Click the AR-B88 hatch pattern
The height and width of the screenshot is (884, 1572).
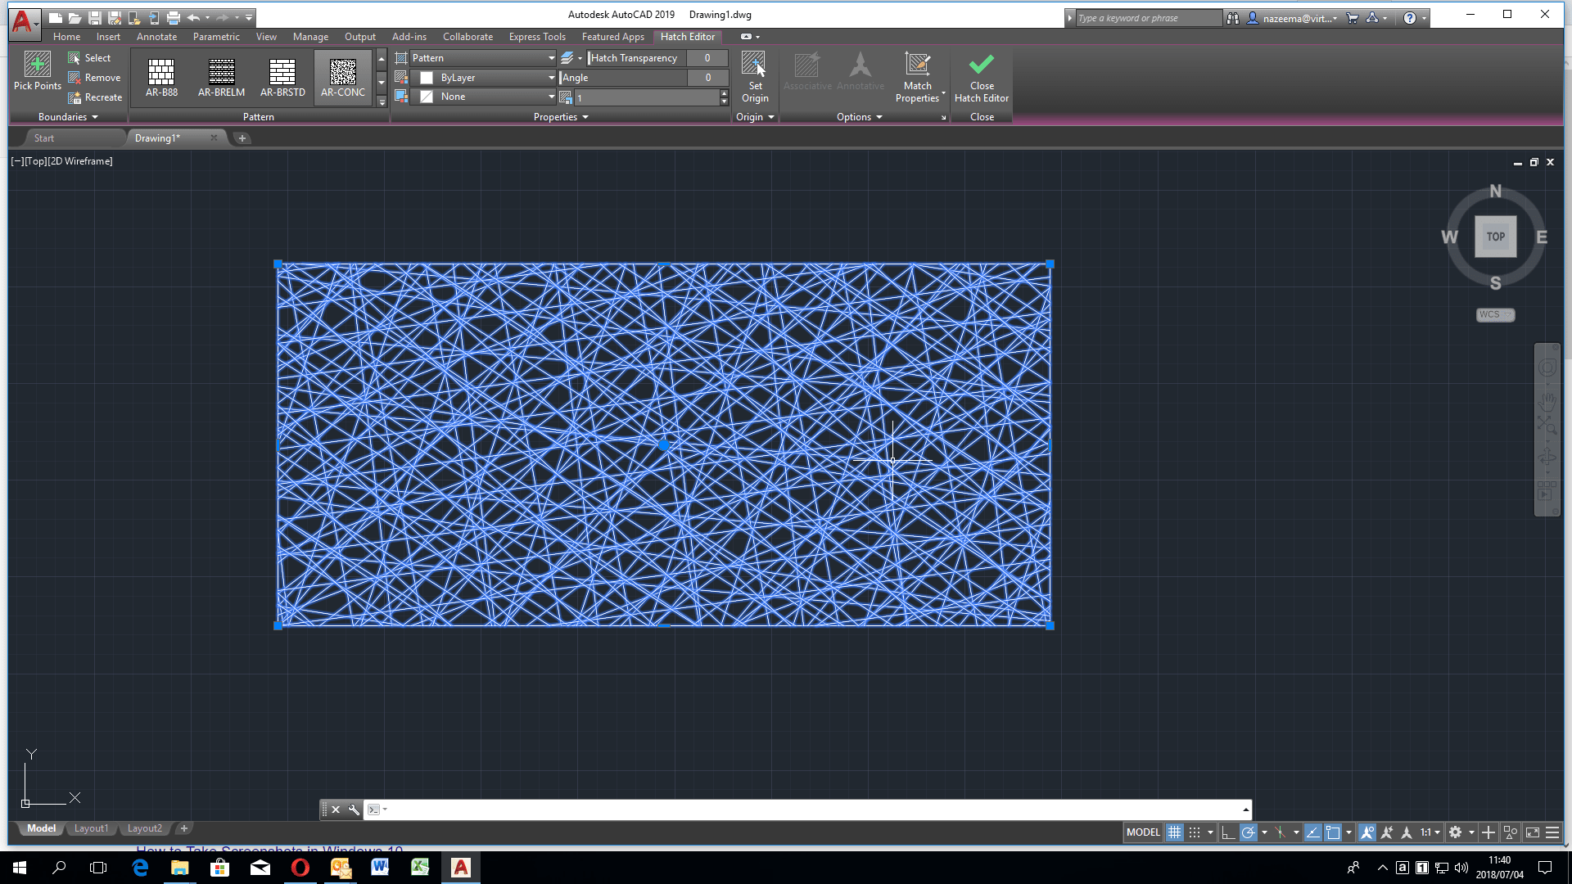(x=161, y=74)
